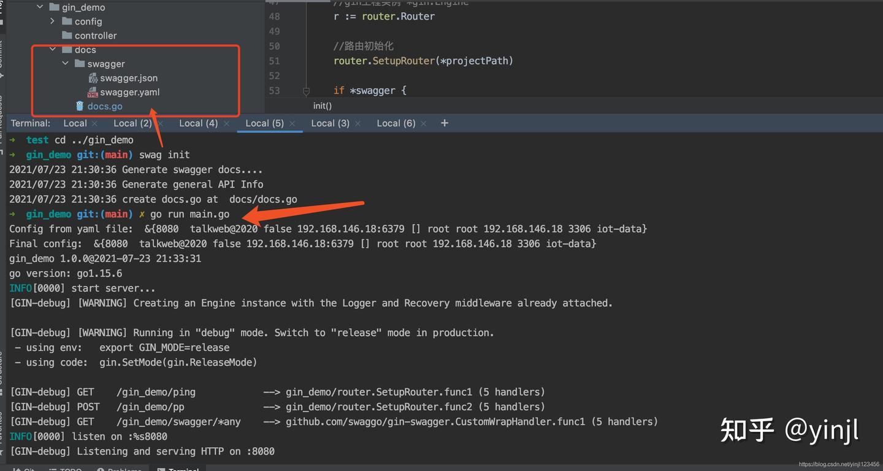Click the gutter marker on line 53
The width and height of the screenshot is (883, 471).
click(x=306, y=90)
